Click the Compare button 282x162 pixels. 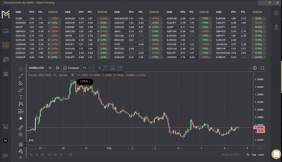click(71, 68)
